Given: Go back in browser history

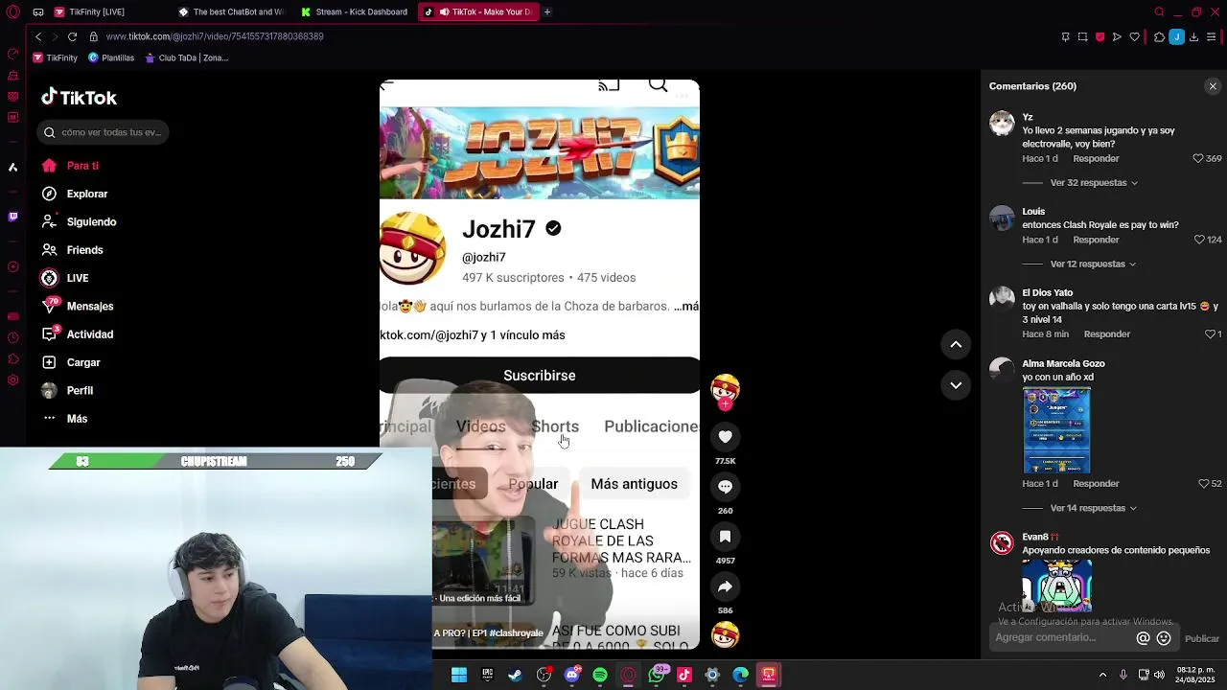Looking at the screenshot, I should point(38,36).
